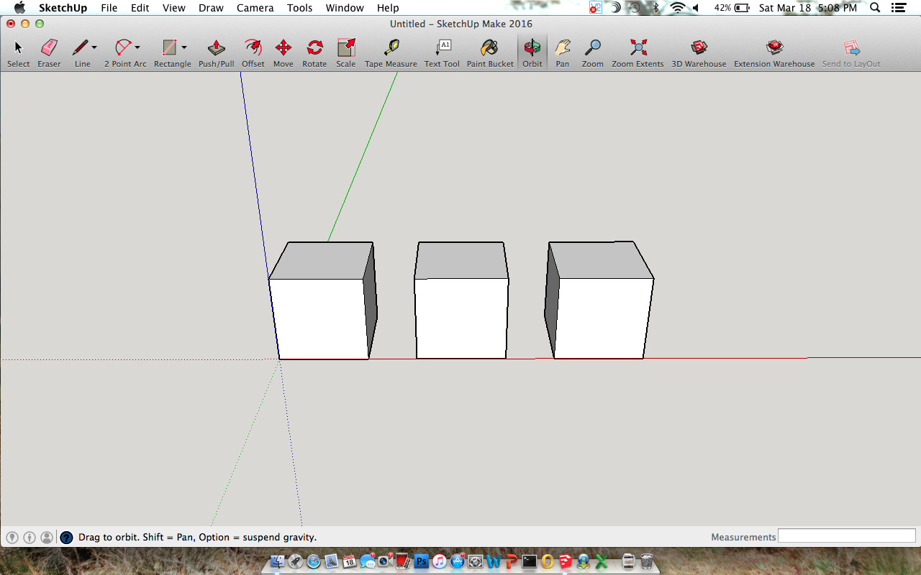Open the Draw menu
This screenshot has height=575, width=921.
[x=211, y=8]
